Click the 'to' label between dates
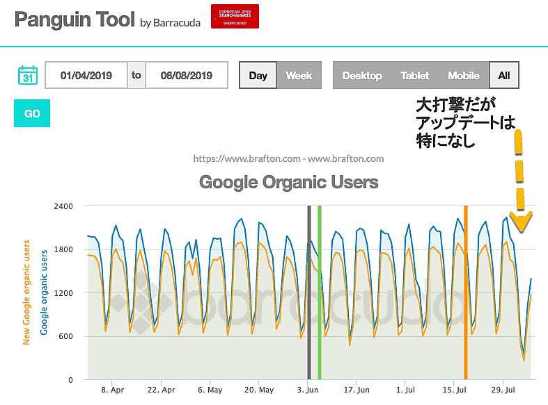548x405 pixels. point(136,75)
